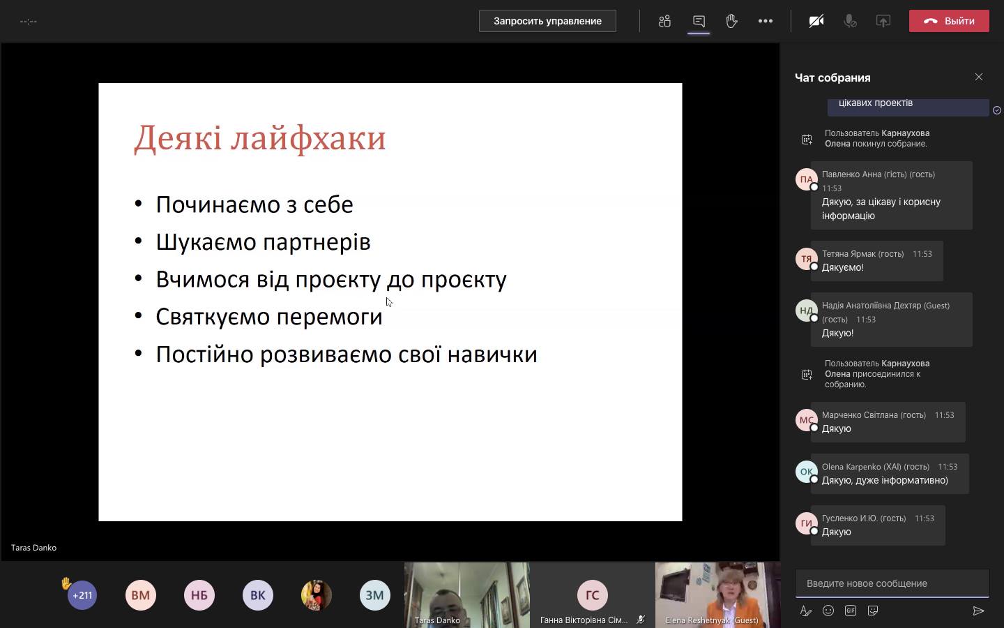Click Taras Danko video thumbnail

click(x=467, y=595)
